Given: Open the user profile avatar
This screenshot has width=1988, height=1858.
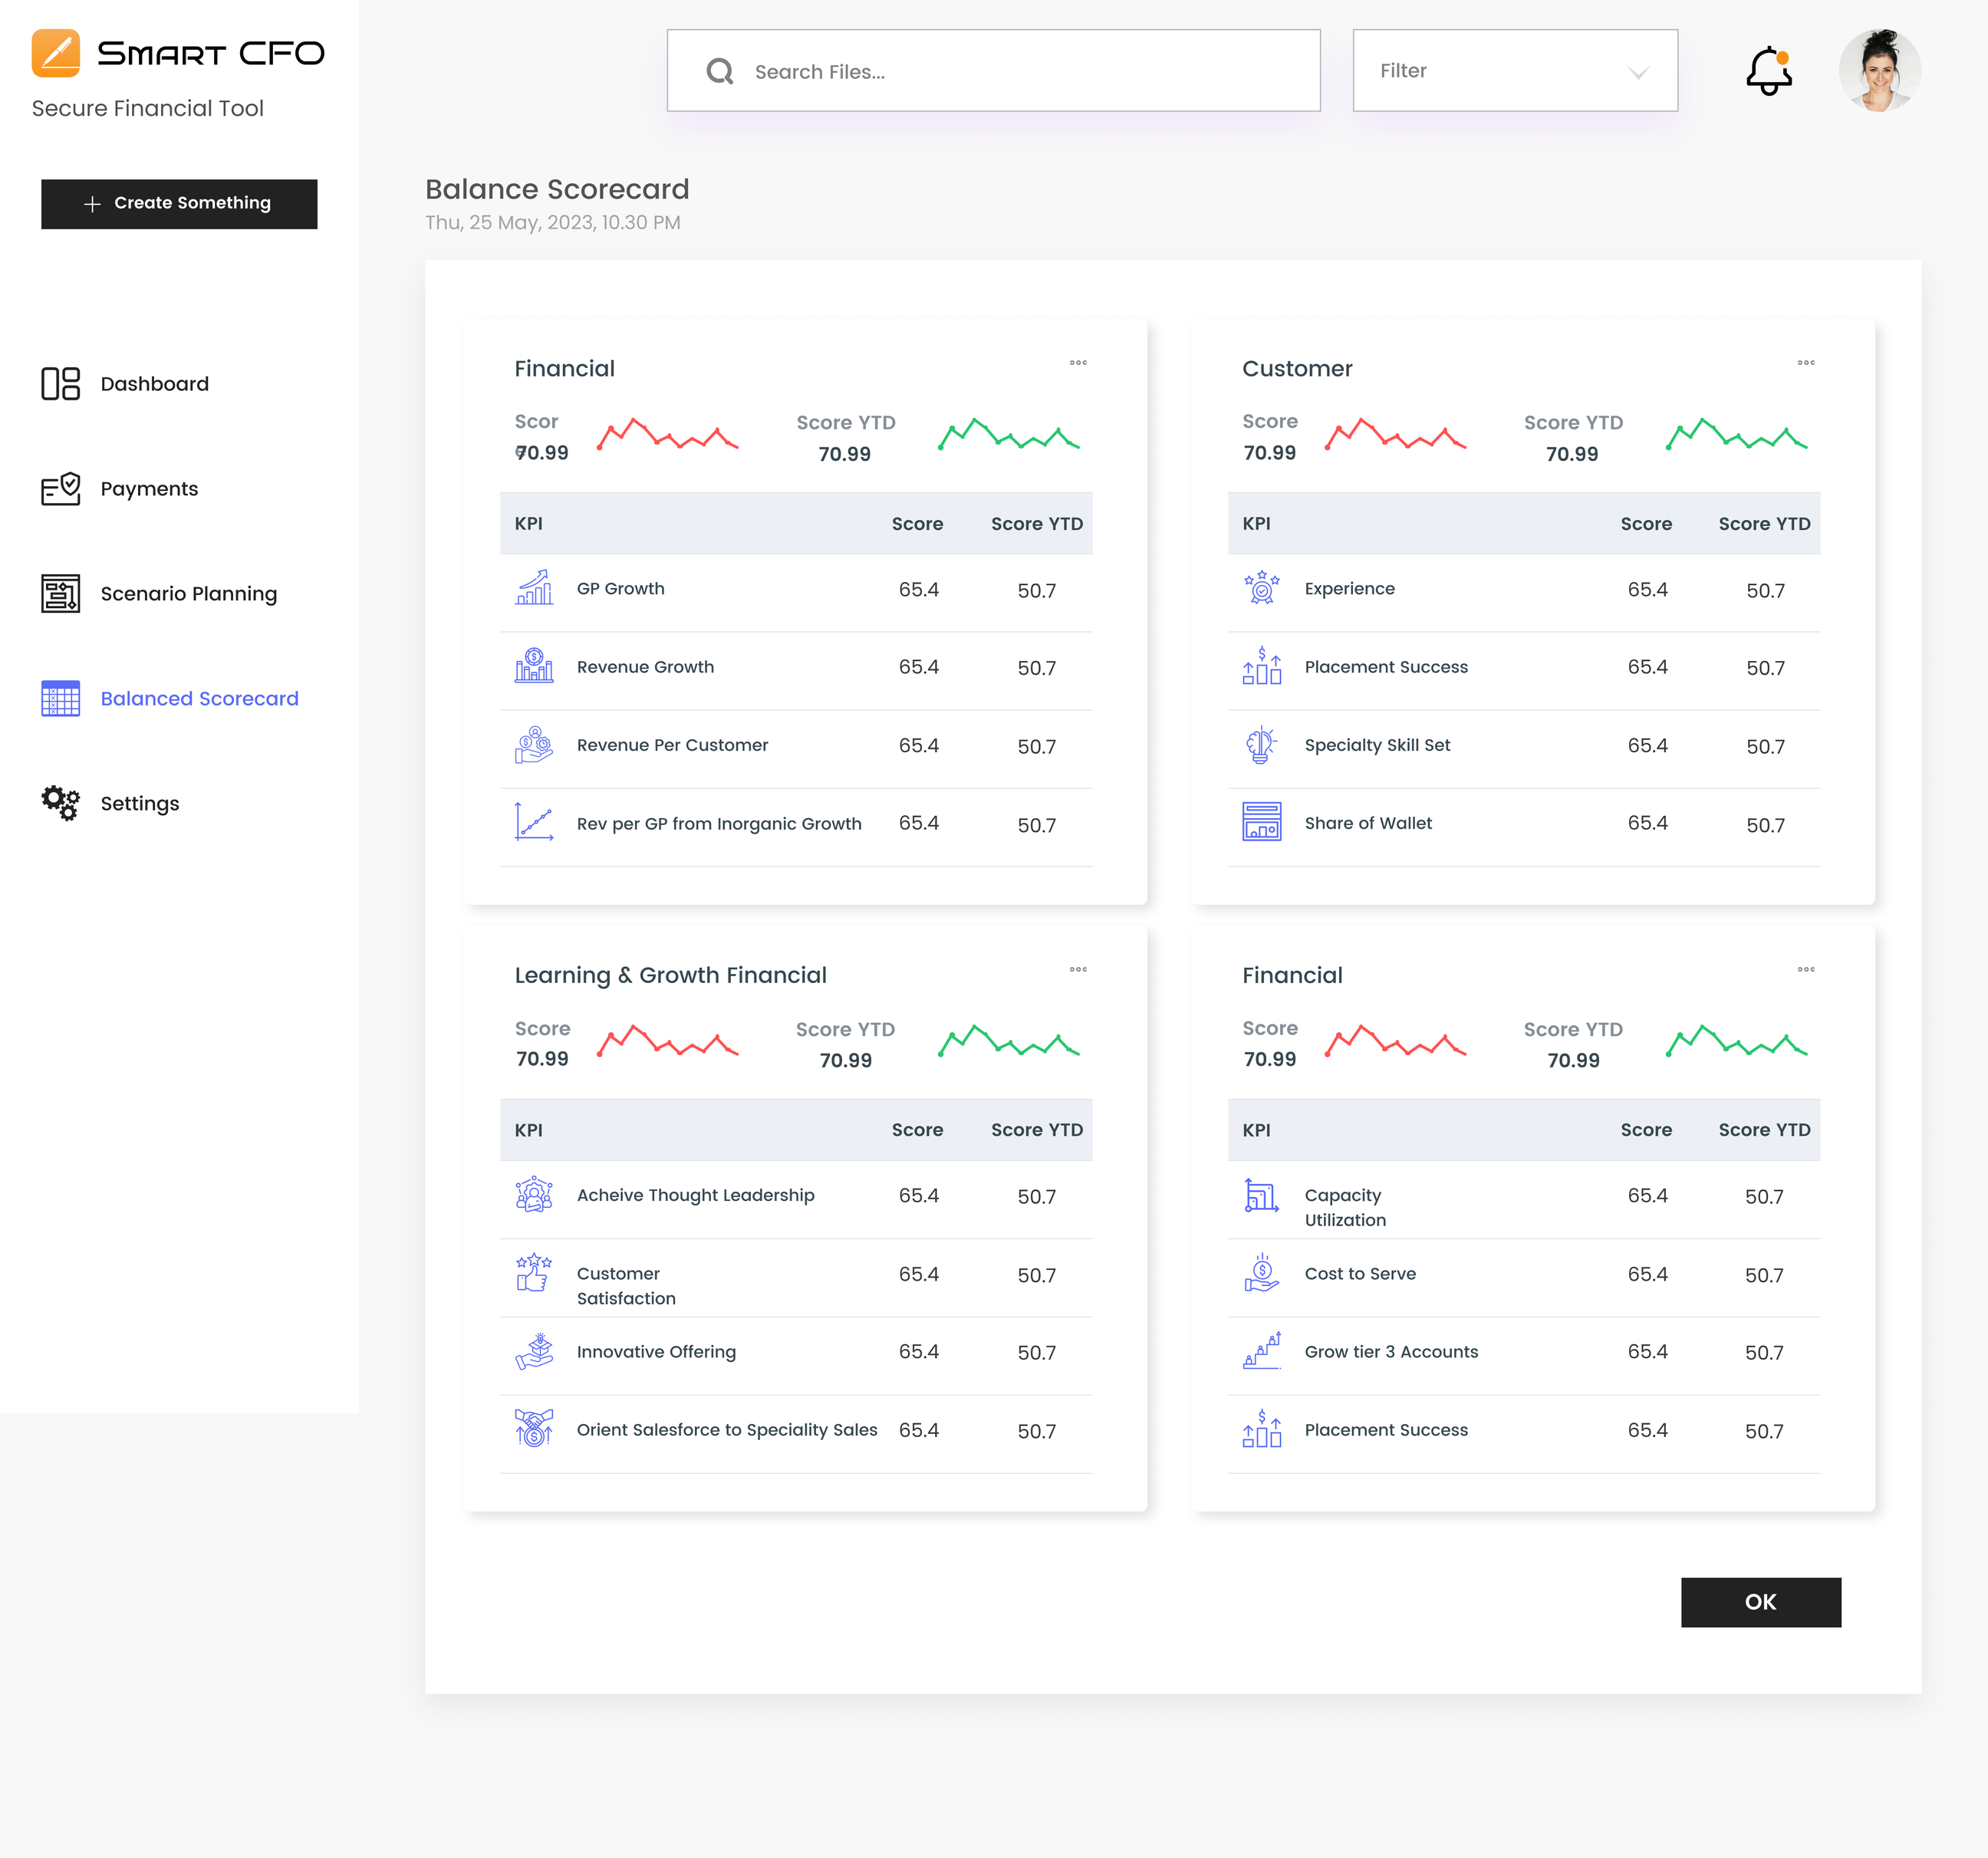Looking at the screenshot, I should [1879, 71].
